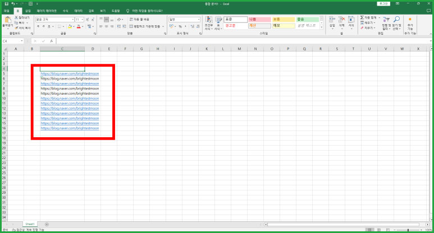Image resolution: width=434 pixels, height=233 pixels.
Task: Expand the cell styles gallery
Action: [x=321, y=27]
